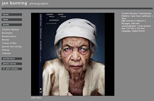Open the Traces of War book
This screenshot has width=154, height=101.
9,43
